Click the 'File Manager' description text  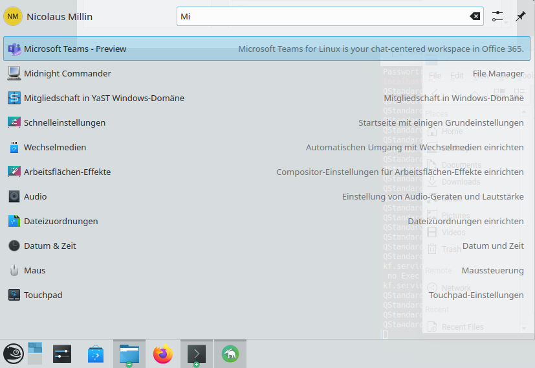pyautogui.click(x=498, y=73)
